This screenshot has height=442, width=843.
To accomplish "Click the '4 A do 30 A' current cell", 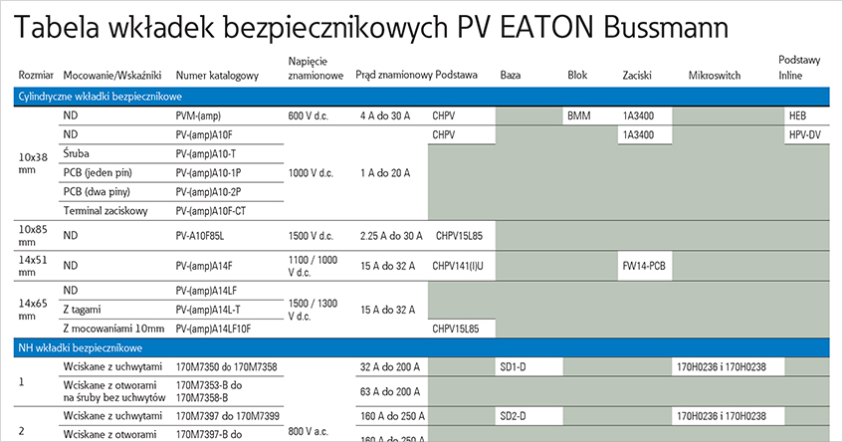I will tap(385, 115).
